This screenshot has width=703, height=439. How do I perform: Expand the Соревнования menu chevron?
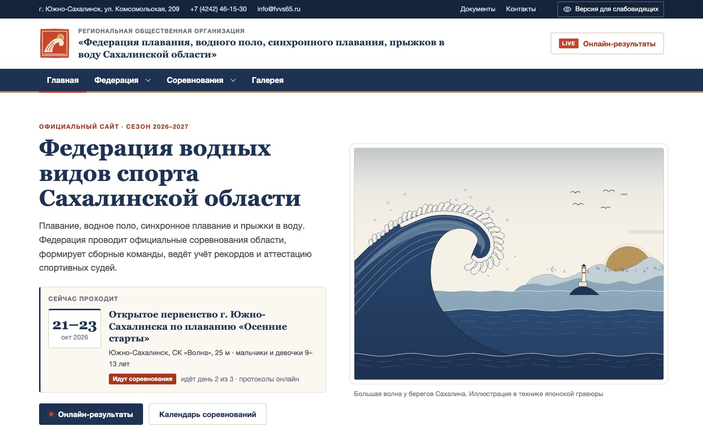[x=233, y=80]
